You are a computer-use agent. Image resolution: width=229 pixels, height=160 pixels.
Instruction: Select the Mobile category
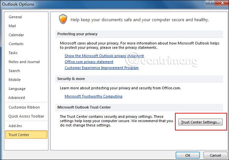pos(14,80)
